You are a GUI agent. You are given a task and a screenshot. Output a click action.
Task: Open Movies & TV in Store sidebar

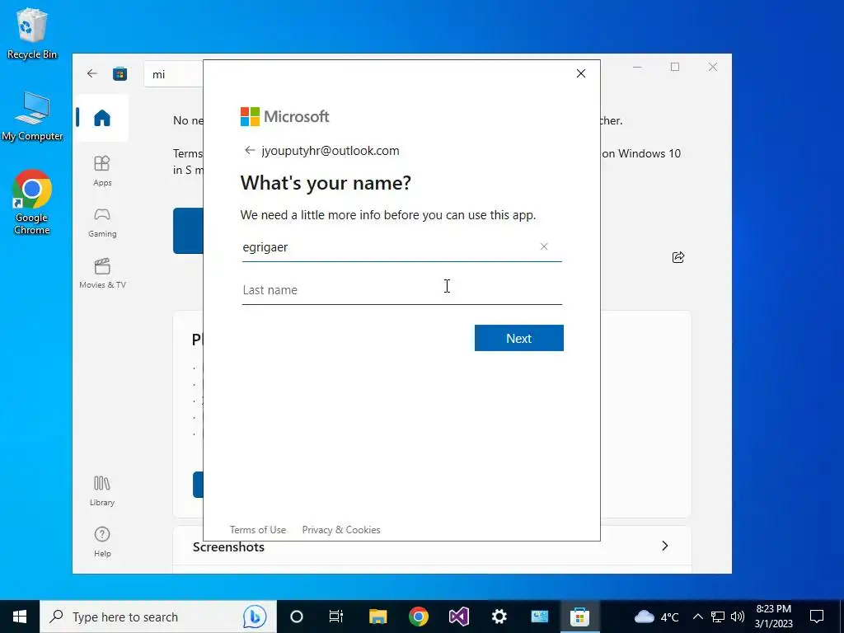point(102,274)
